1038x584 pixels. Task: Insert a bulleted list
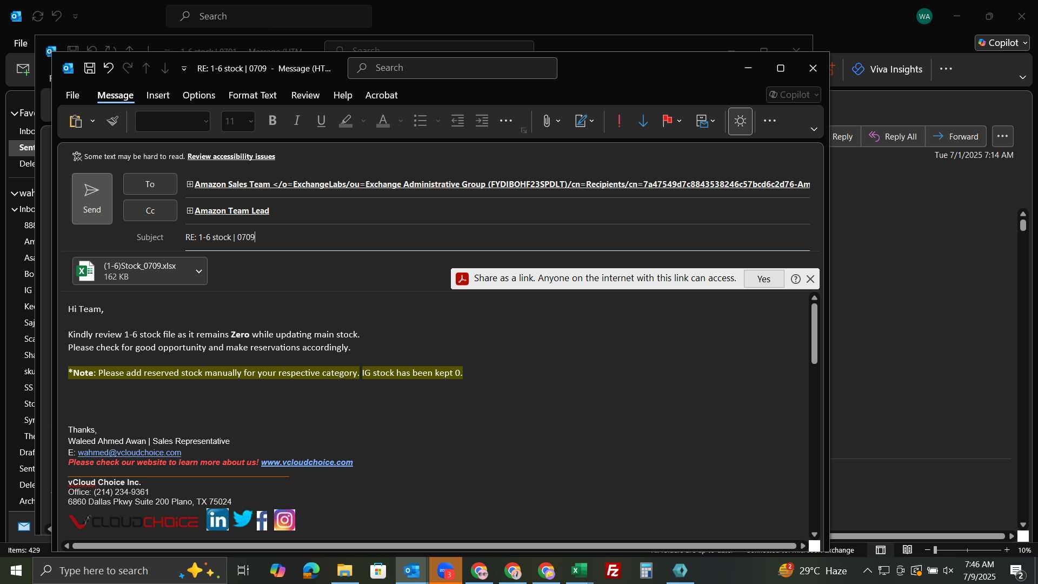pyautogui.click(x=421, y=121)
